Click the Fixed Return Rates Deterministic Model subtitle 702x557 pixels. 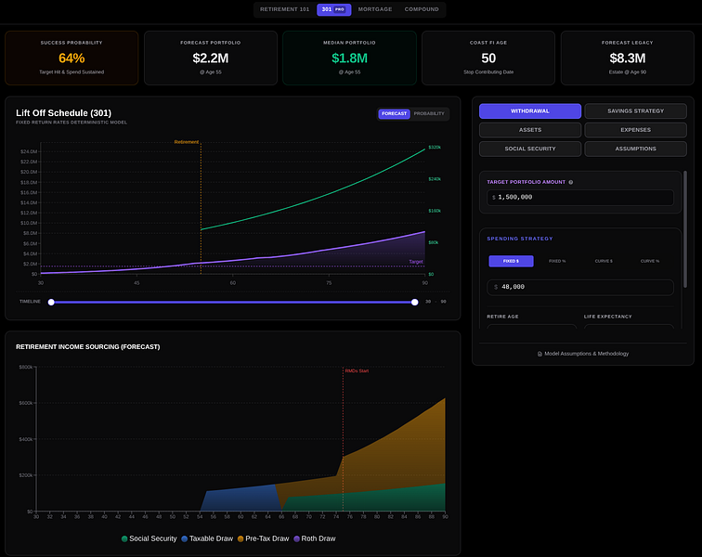coord(71,123)
